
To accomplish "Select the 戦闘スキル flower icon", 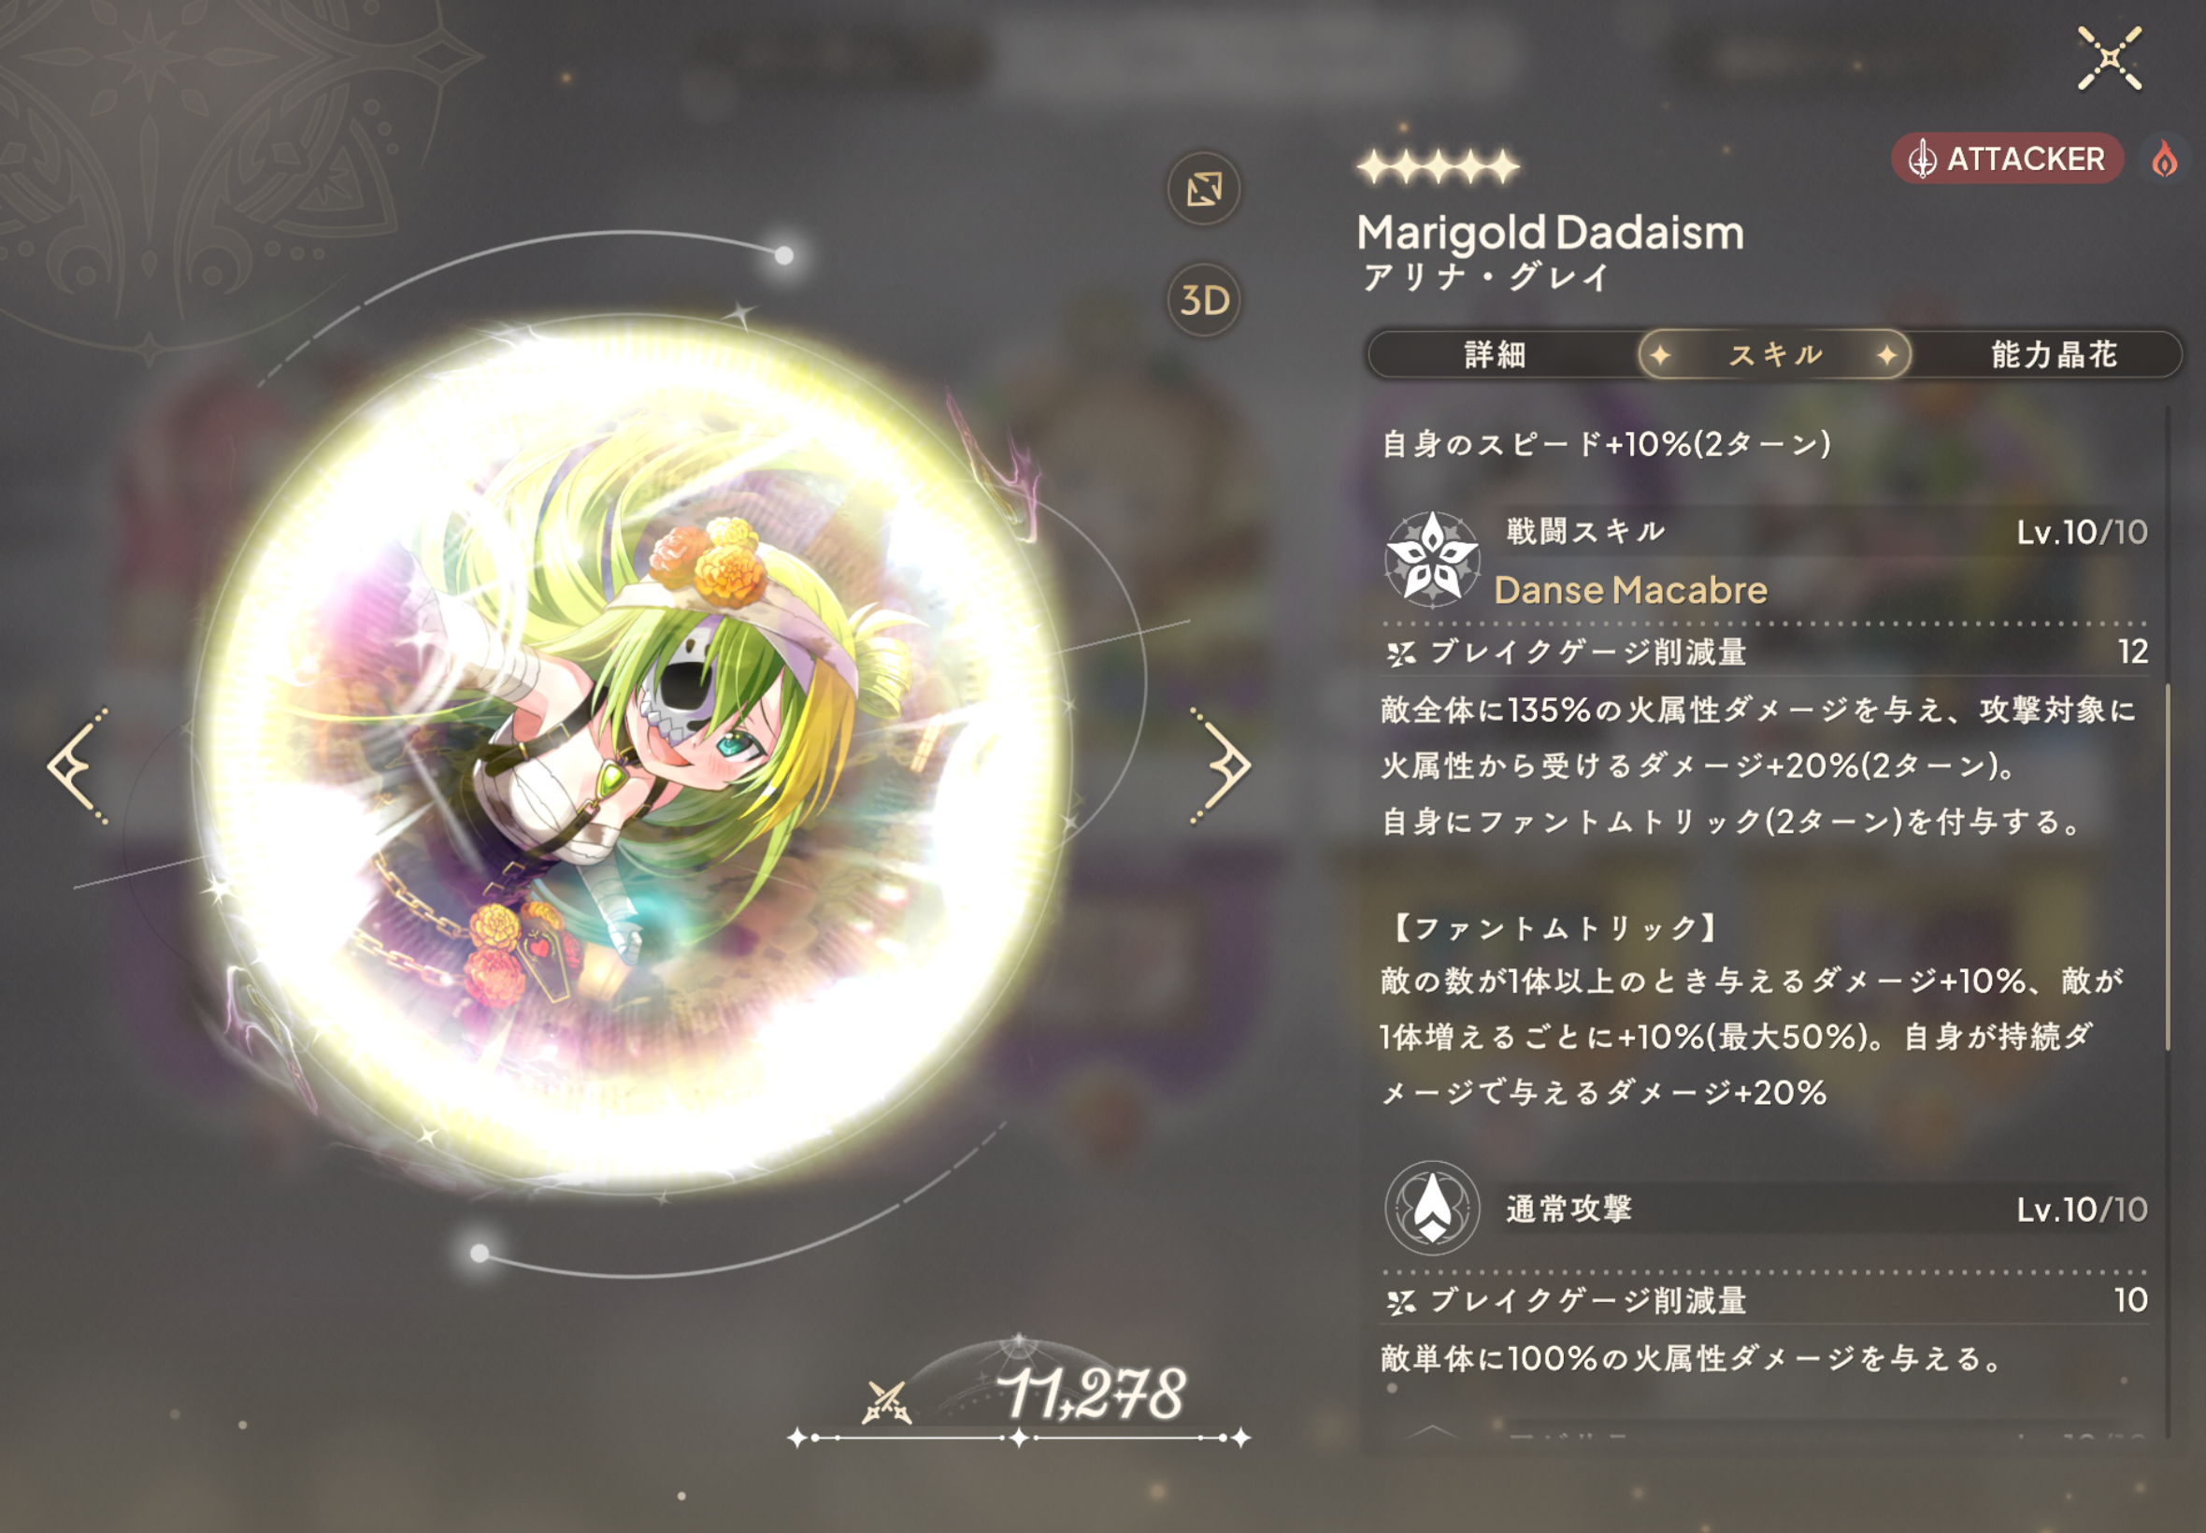I will [1432, 559].
